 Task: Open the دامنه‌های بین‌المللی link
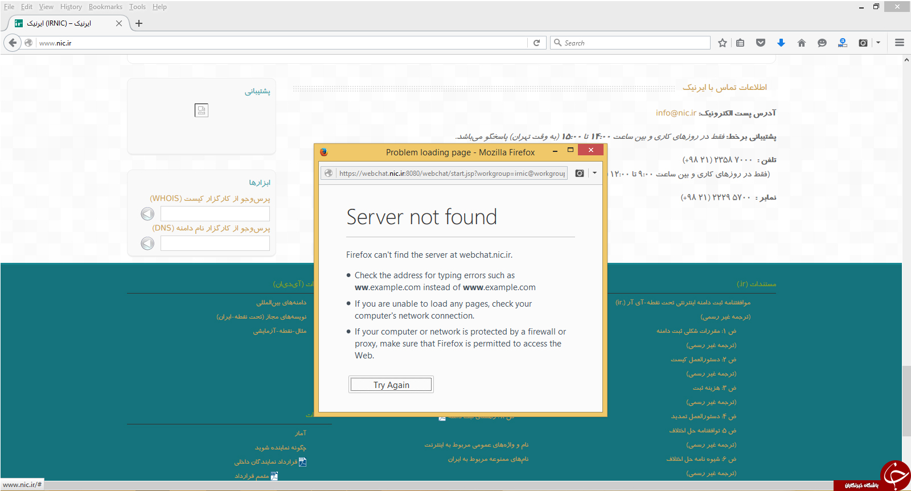pyautogui.click(x=281, y=303)
